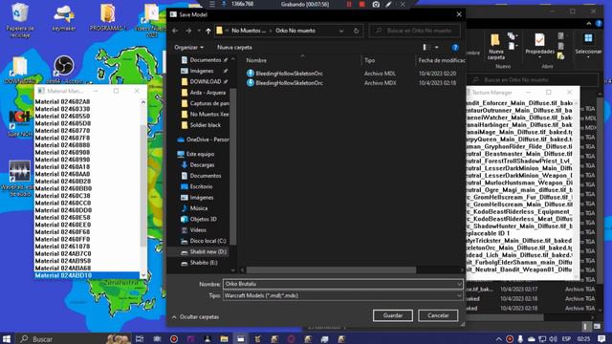Sort files by Tipo column
The width and height of the screenshot is (612, 344).
[370, 60]
